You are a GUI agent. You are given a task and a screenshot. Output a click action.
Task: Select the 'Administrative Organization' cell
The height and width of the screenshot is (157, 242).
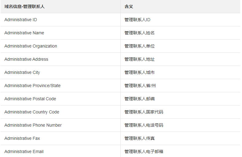[31, 46]
